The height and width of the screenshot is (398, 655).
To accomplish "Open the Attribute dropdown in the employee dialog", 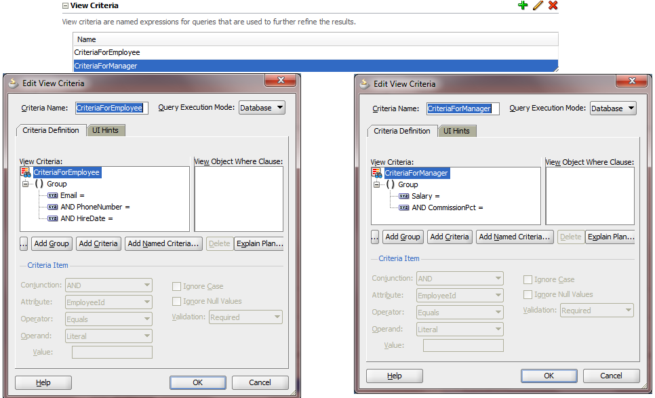I will pos(108,302).
